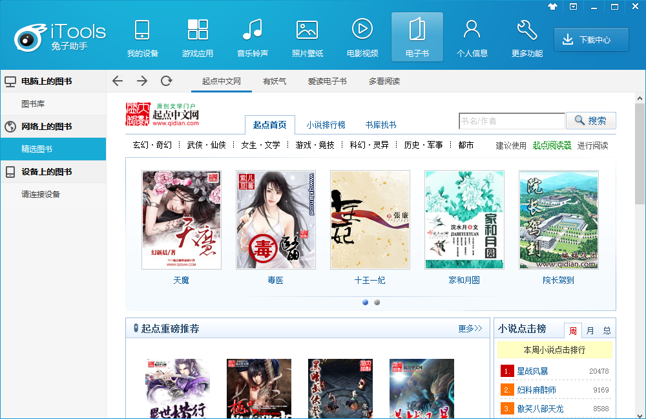The image size is (646, 419).
Task: Select 设备上的图书 in sidebar
Action: (x=53, y=171)
